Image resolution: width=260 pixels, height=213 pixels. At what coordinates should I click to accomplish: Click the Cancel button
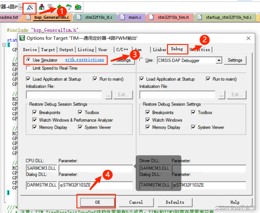136,202
